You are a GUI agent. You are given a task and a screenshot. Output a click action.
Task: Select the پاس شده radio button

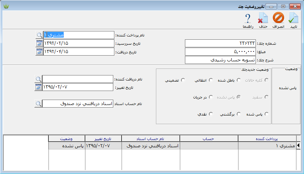coord(267,114)
